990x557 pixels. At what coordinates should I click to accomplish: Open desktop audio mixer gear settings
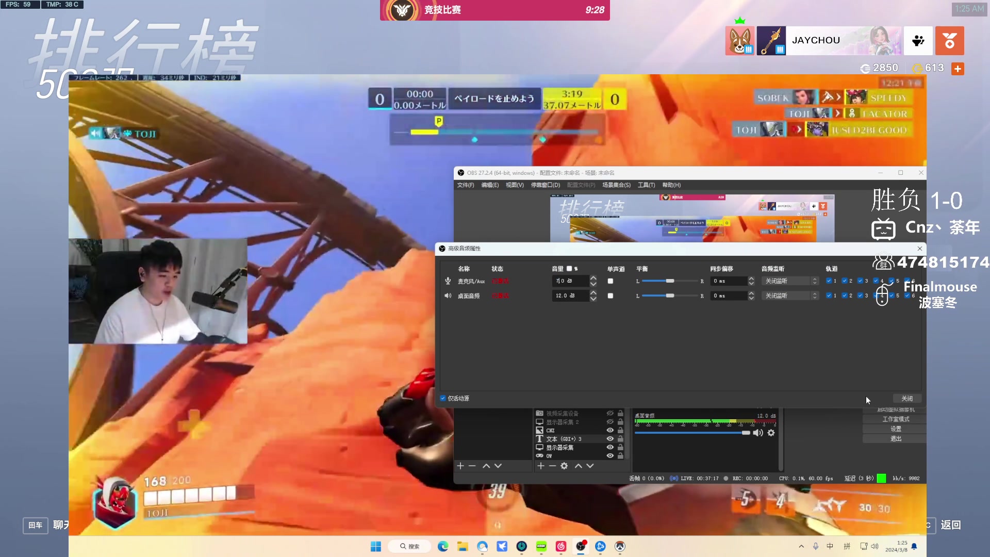point(771,433)
